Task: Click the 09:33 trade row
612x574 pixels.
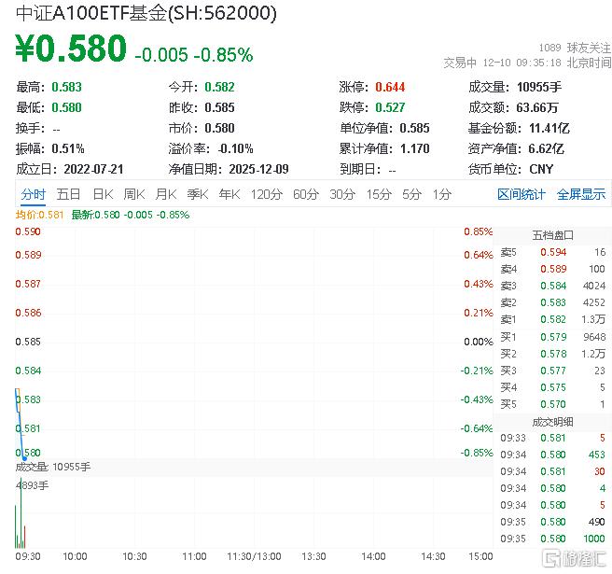Action: [x=552, y=438]
